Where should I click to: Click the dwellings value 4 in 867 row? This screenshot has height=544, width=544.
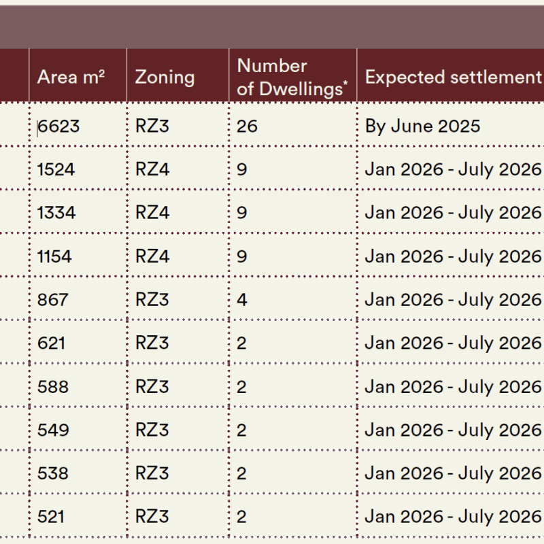pyautogui.click(x=242, y=300)
